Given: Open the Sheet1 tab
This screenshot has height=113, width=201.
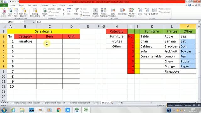Looking at the screenshot, I should point(96,103).
